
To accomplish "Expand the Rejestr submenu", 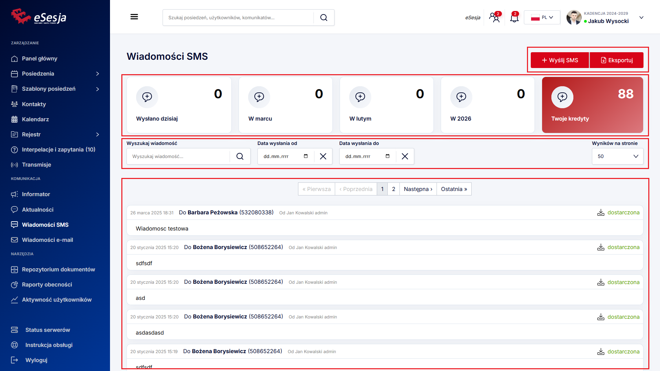I will (x=97, y=134).
